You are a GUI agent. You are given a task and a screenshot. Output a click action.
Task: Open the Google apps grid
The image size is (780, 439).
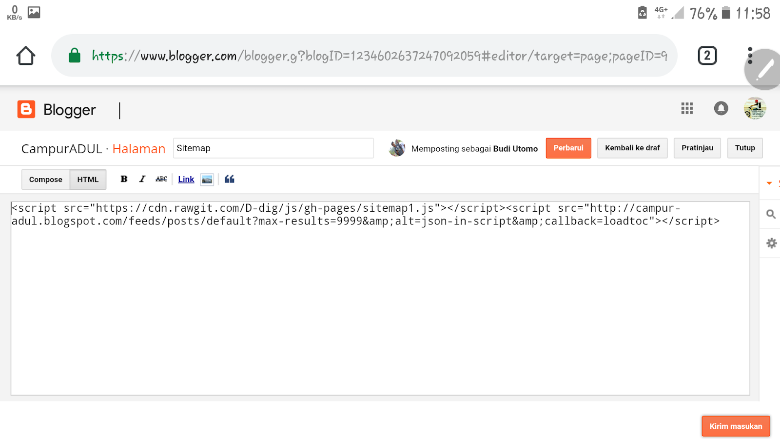[687, 108]
